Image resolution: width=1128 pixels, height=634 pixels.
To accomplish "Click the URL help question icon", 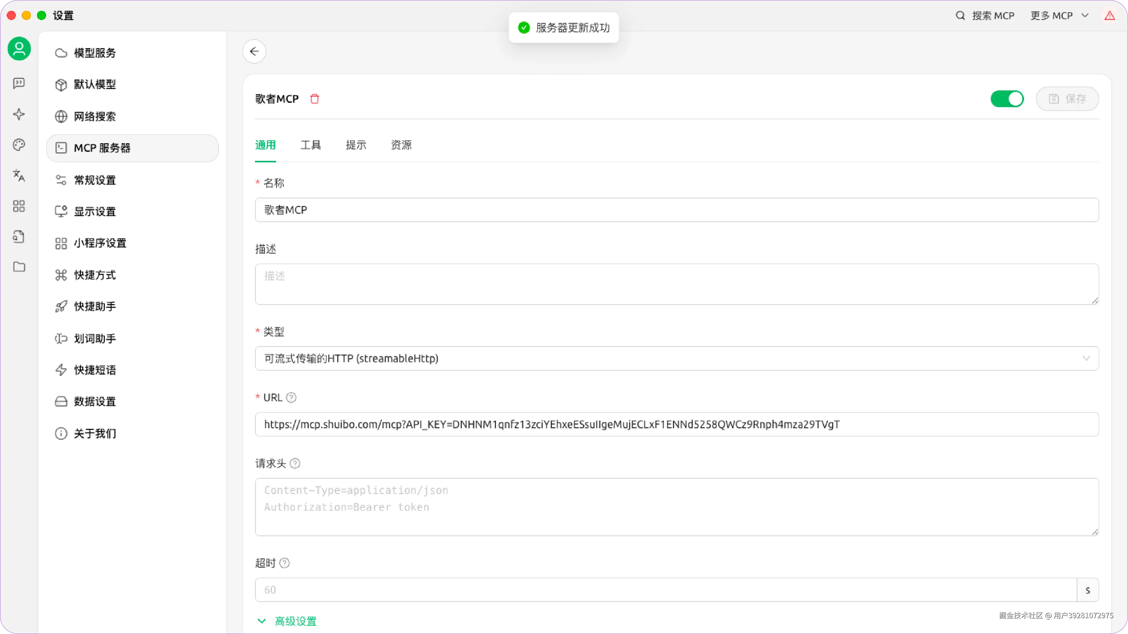I will click(x=291, y=397).
